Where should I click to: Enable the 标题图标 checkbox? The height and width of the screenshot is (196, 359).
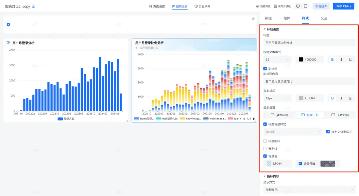[x=265, y=141]
